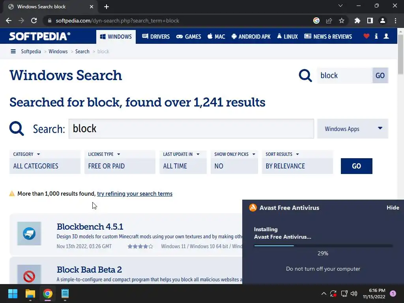Click the page vertical scrollbar
Image resolution: width=404 pixels, height=303 pixels.
[401, 54]
